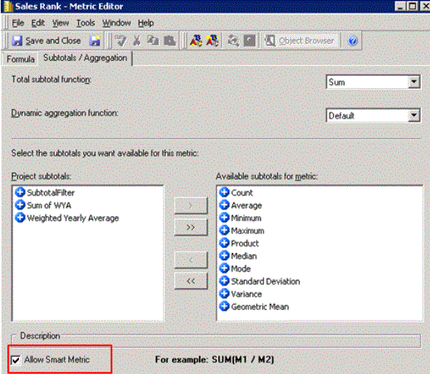The height and width of the screenshot is (374, 430).
Task: Click the Save and Close button
Action: pos(46,41)
